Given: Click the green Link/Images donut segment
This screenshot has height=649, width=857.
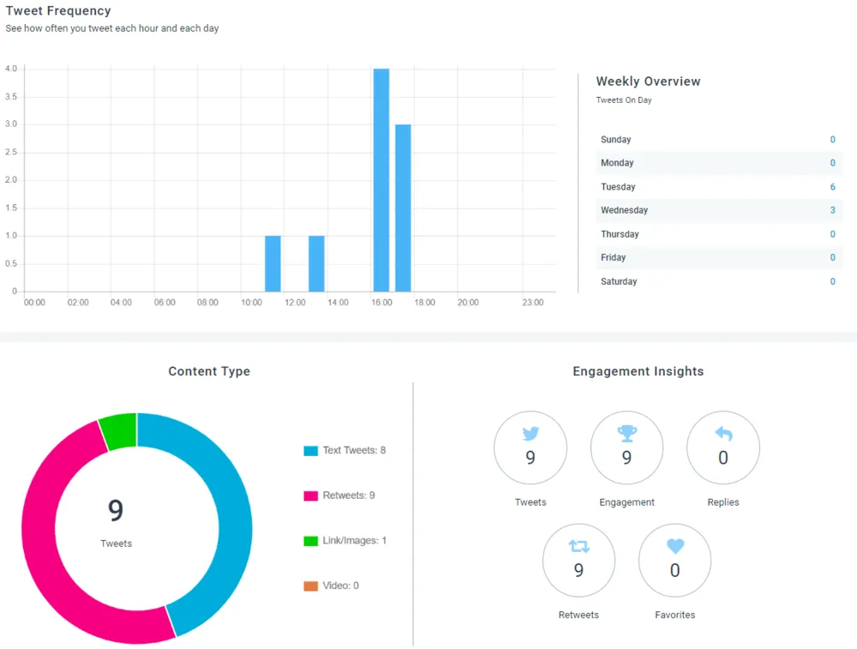Looking at the screenshot, I should pyautogui.click(x=120, y=431).
